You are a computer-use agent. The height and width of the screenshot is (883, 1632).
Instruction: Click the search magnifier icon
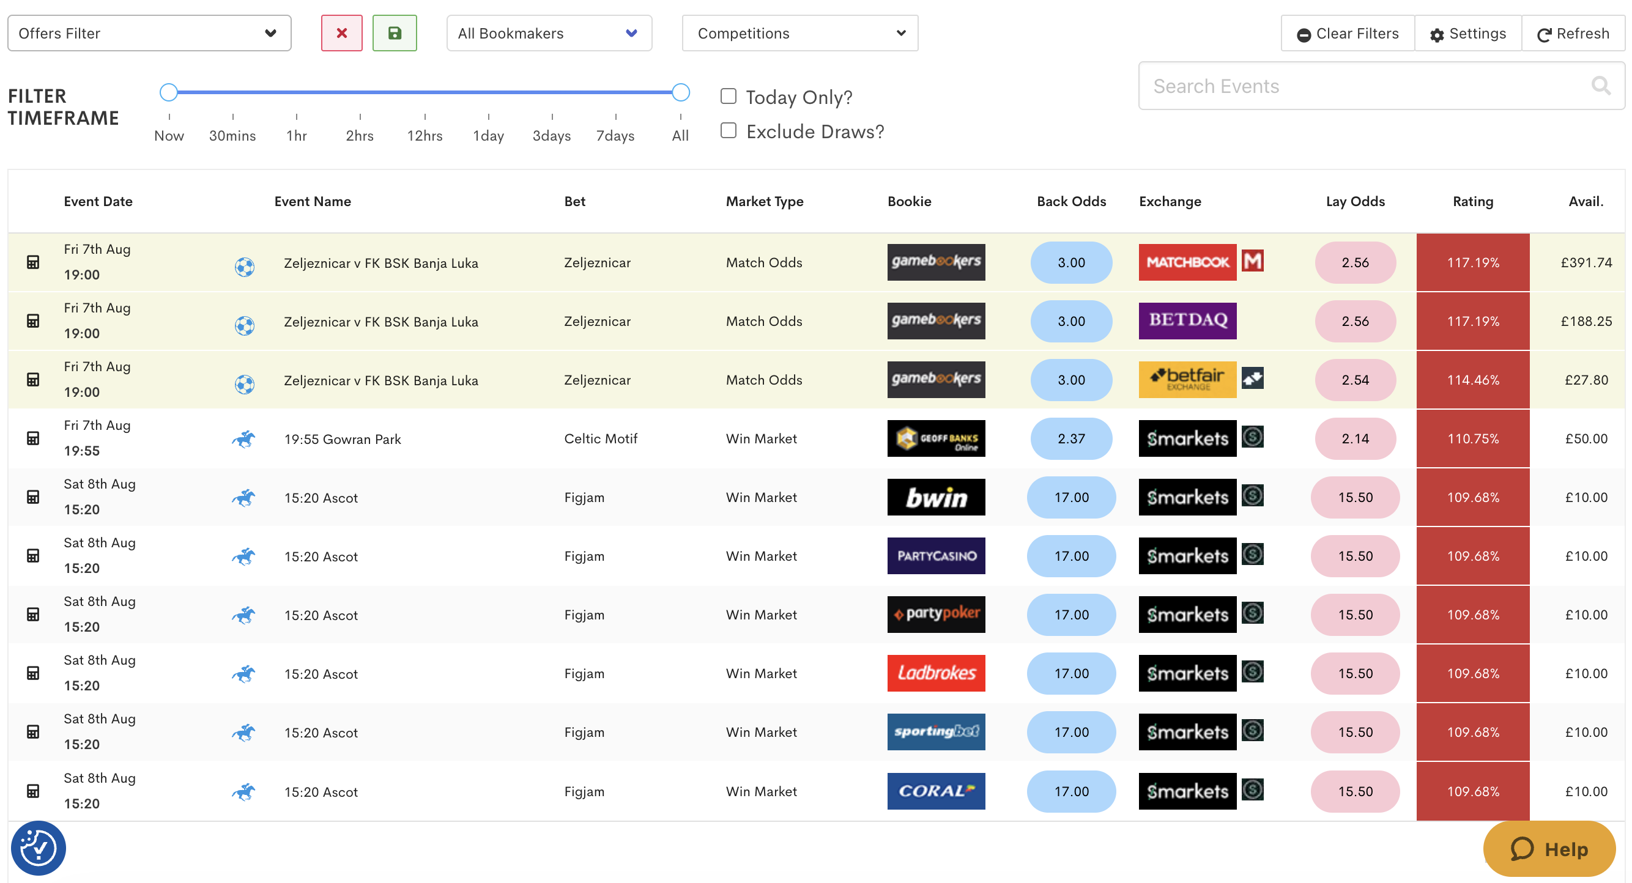[x=1601, y=86]
